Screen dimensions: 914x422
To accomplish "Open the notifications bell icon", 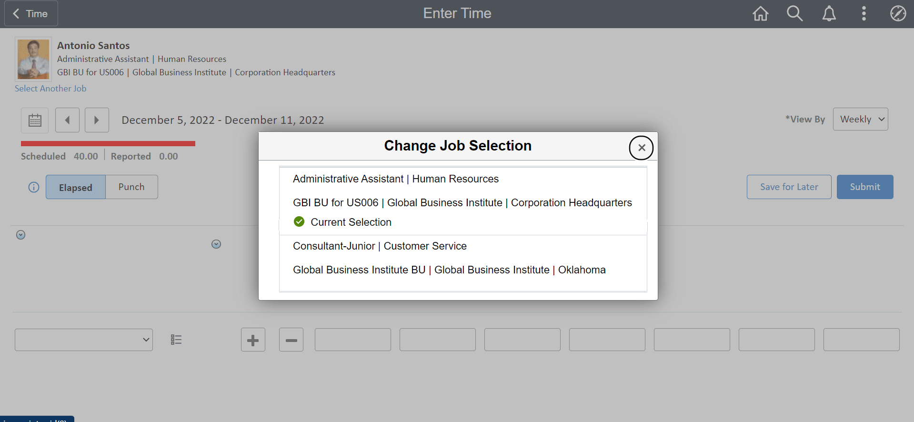I will pos(829,13).
